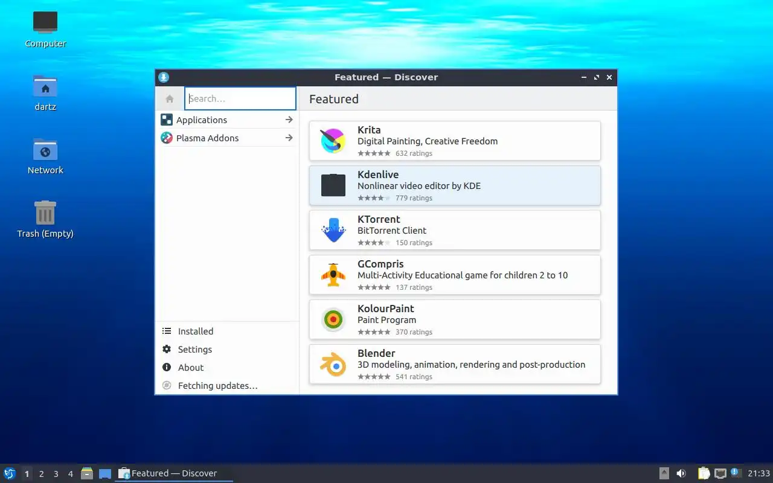This screenshot has height=483, width=773.
Task: Open the KolourPaint featured card
Action: pyautogui.click(x=455, y=319)
